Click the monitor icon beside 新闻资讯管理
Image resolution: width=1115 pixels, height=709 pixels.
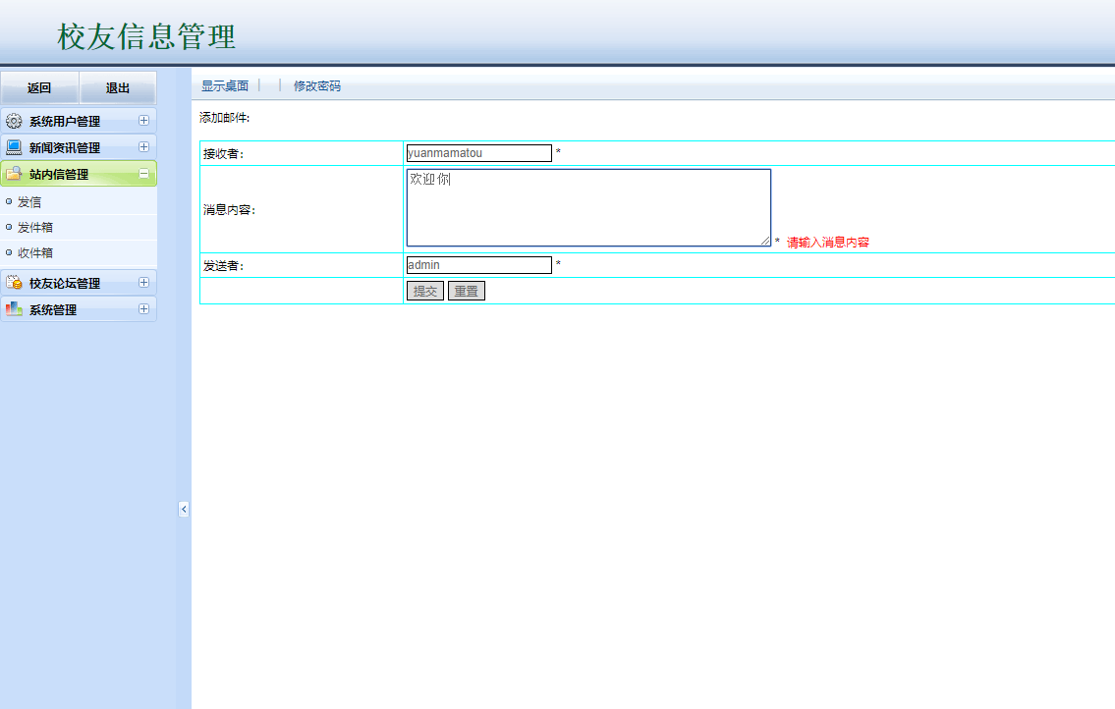14,147
